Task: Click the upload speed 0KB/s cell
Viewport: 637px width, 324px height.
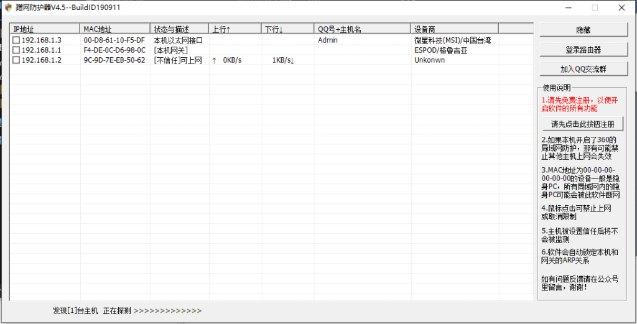Action: coord(226,60)
